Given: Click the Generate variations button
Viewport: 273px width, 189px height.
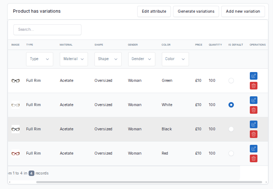Looking at the screenshot, I should pyautogui.click(x=196, y=12).
